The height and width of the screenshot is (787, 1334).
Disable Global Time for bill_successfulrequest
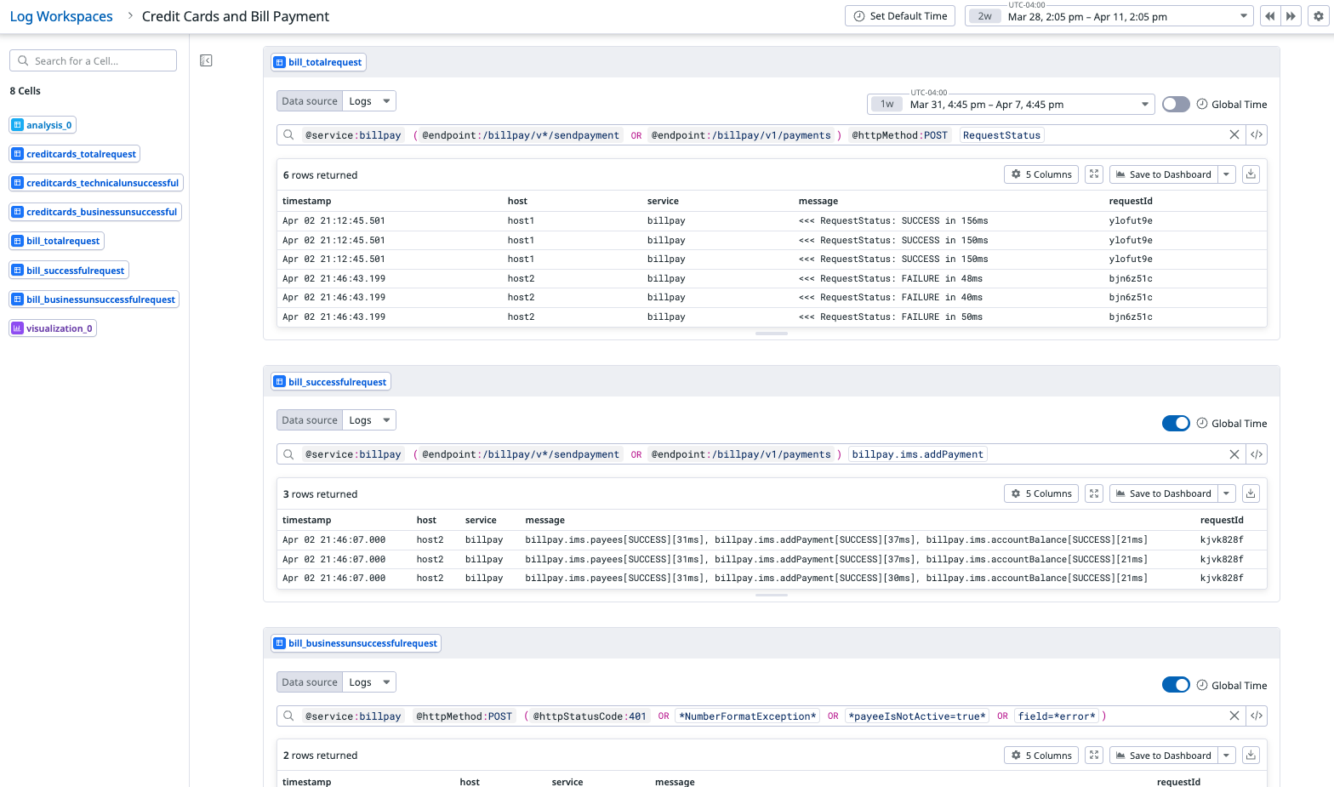[1176, 424]
